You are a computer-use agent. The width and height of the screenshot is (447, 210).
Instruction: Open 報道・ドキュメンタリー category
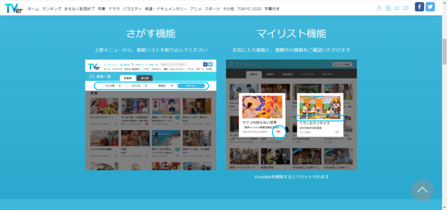click(x=166, y=9)
